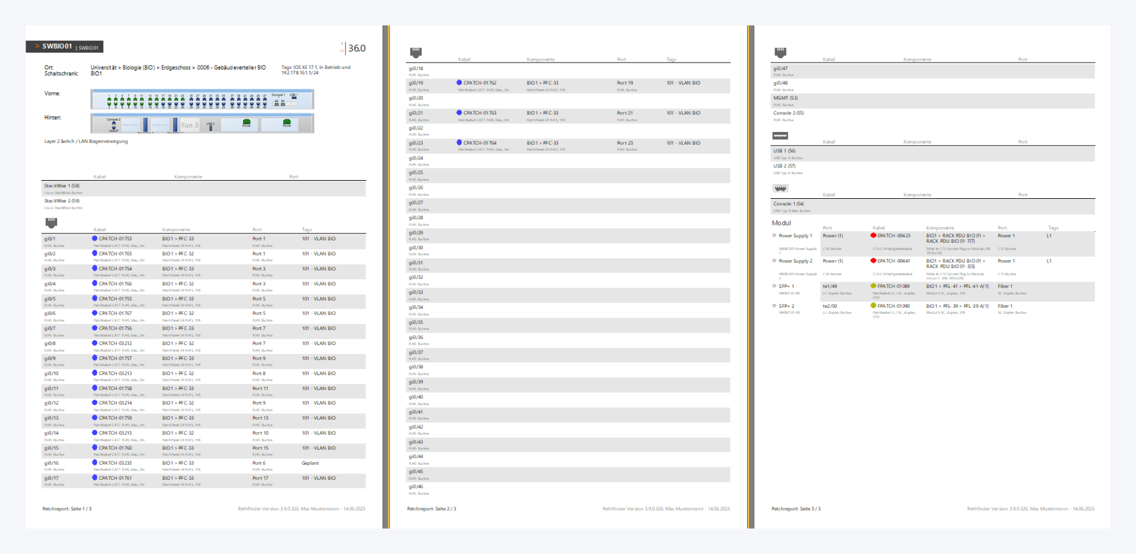Image resolution: width=1136 pixels, height=554 pixels.
Task: Click the SWBIO01 header title
Action: [x=57, y=46]
